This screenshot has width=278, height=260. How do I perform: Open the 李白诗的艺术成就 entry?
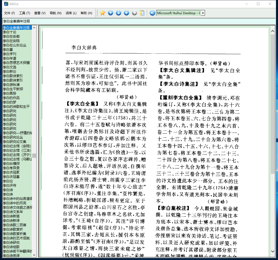tap(16, 238)
